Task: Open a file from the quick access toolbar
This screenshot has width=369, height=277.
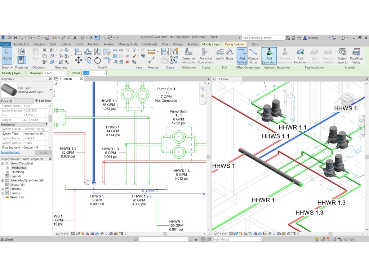Action: click(10, 38)
